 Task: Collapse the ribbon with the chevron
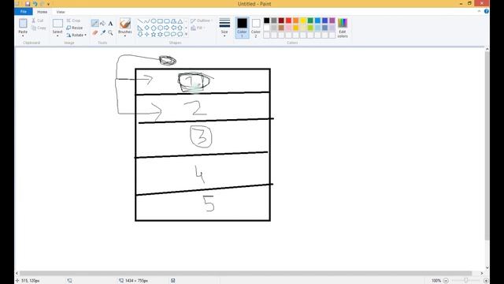tap(479, 11)
